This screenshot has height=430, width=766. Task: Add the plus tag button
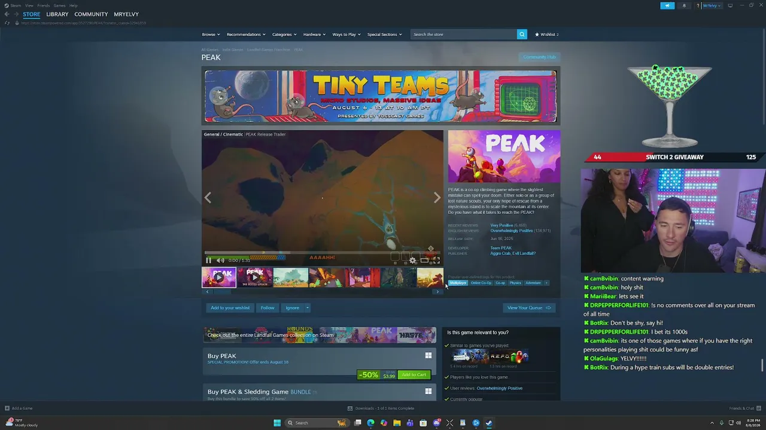click(546, 283)
